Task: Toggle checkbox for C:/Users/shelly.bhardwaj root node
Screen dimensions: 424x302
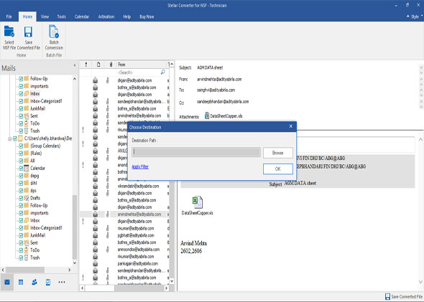Action: pyautogui.click(x=15, y=138)
